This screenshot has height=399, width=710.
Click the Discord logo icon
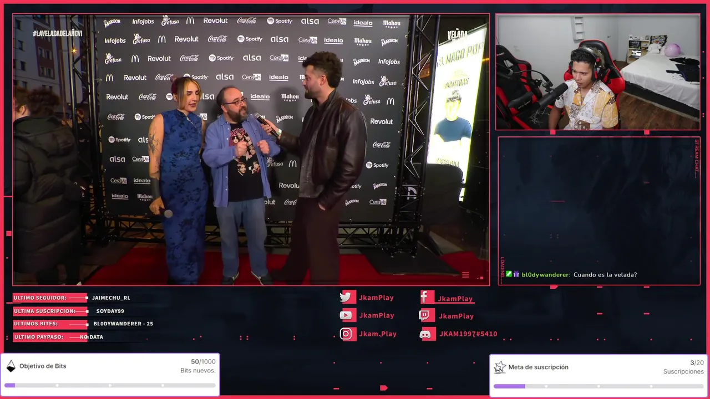tap(427, 334)
